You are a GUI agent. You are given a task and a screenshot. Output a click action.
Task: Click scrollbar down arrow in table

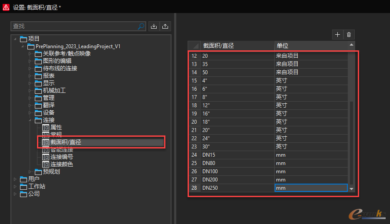click(351, 189)
